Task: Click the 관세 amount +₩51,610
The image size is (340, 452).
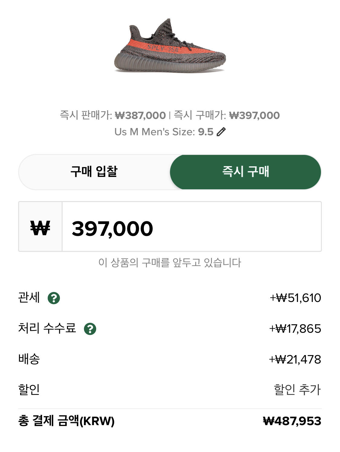Action: pyautogui.click(x=295, y=298)
